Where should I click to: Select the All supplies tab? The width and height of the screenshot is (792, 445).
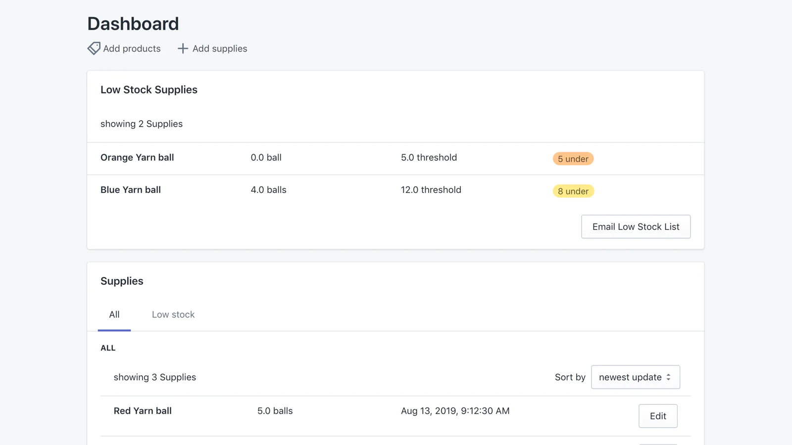[x=114, y=314]
